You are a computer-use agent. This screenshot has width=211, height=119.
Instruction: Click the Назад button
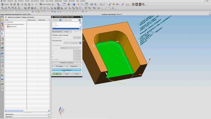67,74
